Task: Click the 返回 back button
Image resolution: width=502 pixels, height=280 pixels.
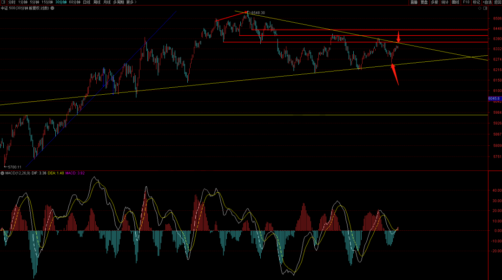Action: point(497,2)
